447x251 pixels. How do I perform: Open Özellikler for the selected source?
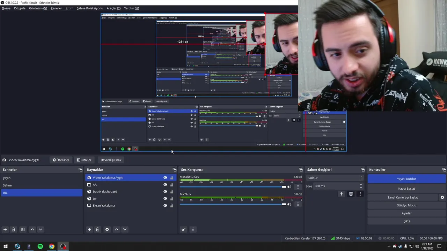pos(61,160)
